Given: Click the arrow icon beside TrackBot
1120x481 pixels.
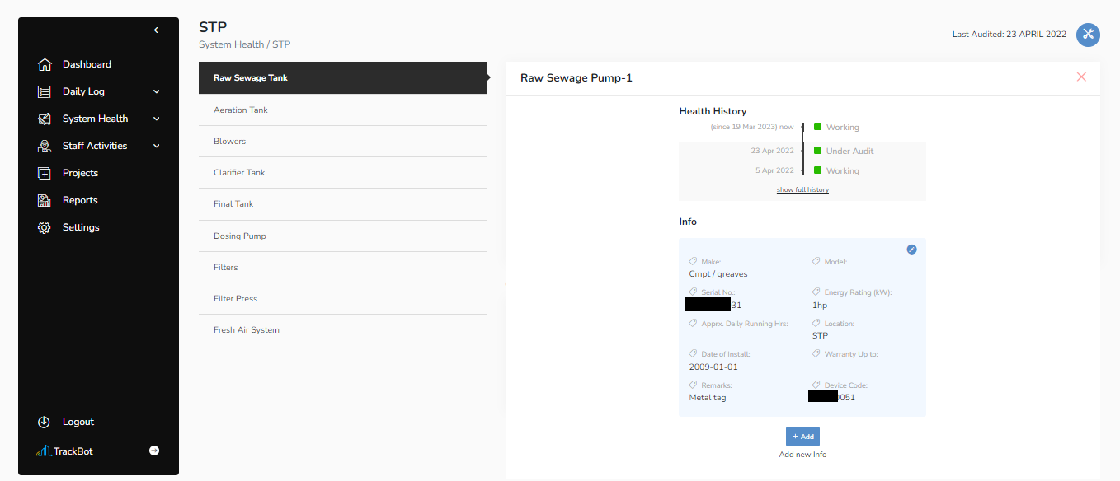Looking at the screenshot, I should (154, 451).
